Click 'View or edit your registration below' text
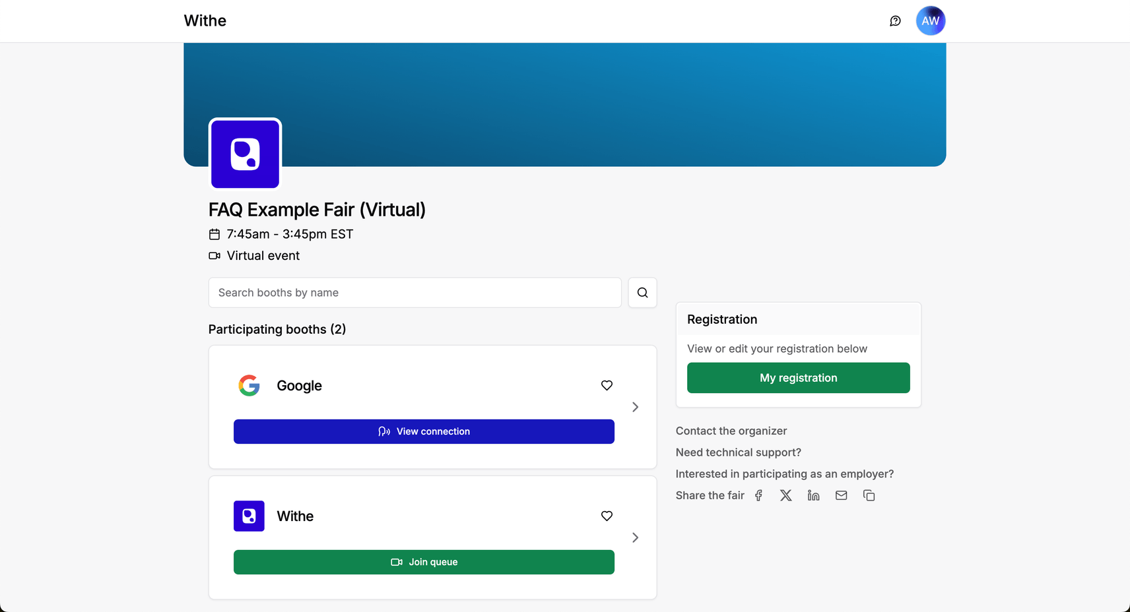Image resolution: width=1130 pixels, height=612 pixels. [x=777, y=349]
